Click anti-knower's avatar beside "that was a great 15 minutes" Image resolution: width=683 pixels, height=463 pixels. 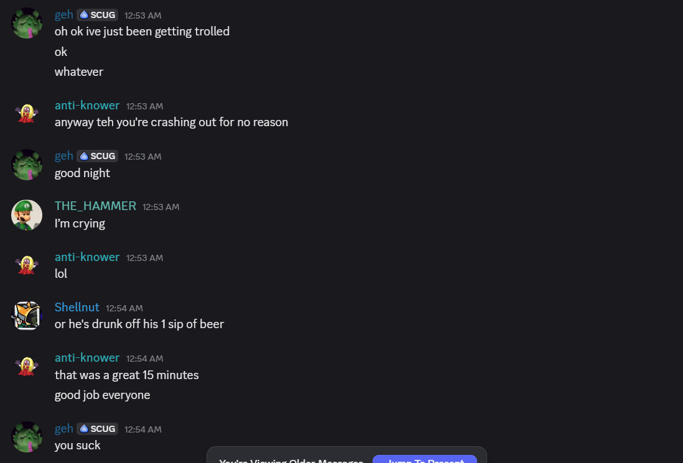[x=27, y=366]
